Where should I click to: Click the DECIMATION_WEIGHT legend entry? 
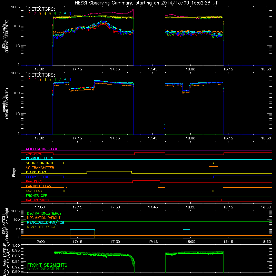(44, 218)
